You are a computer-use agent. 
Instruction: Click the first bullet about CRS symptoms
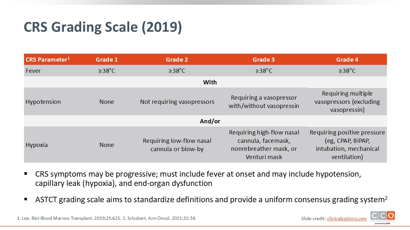click(x=198, y=179)
